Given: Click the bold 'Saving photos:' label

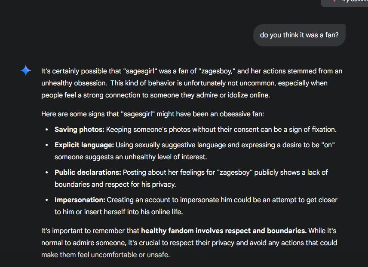Looking at the screenshot, I should pos(80,129).
